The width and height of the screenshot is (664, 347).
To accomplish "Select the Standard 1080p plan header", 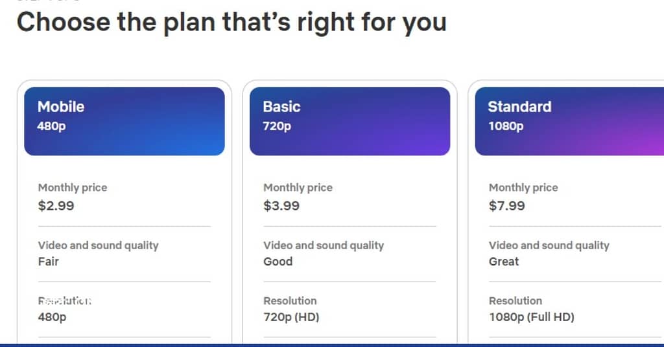I will (569, 121).
